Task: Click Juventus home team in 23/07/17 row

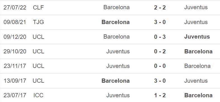Action: [118, 95]
